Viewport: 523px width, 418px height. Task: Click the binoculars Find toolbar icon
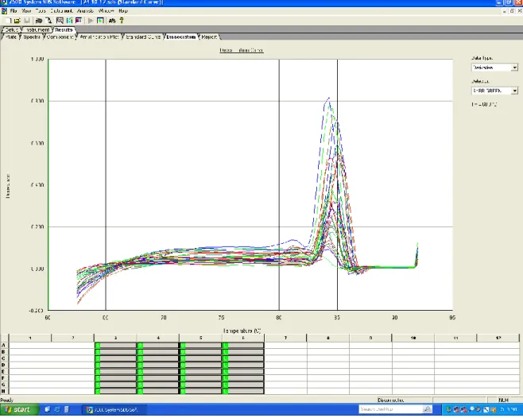(x=112, y=21)
